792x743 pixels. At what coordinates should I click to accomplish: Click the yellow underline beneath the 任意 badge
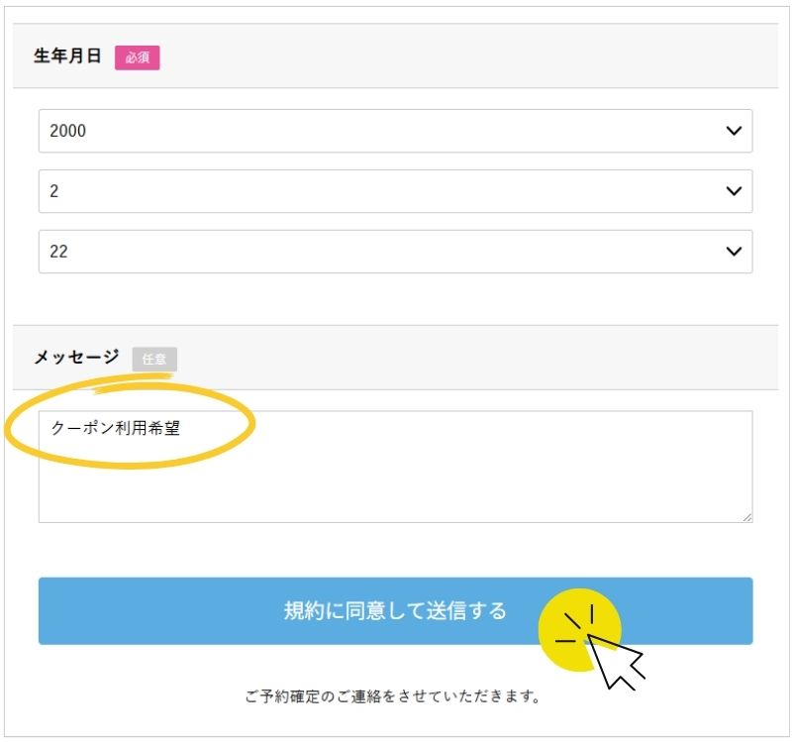tap(148, 376)
